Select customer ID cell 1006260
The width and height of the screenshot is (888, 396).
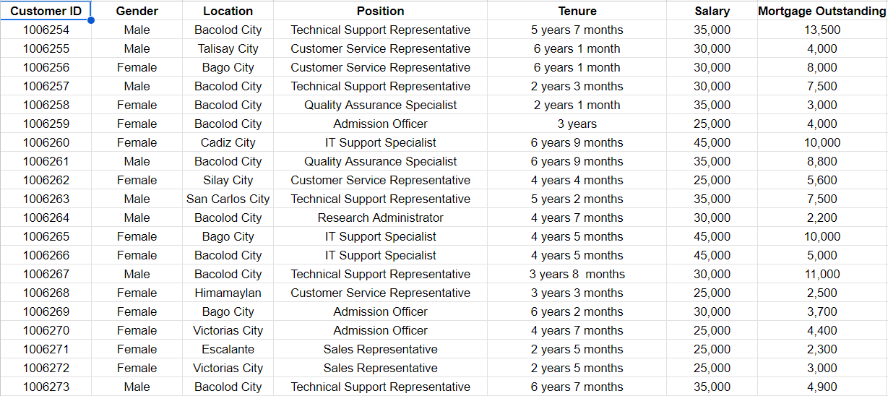46,142
